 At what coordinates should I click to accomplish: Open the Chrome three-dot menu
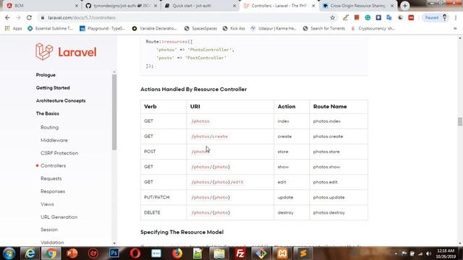pos(456,17)
